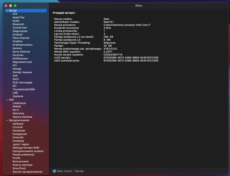Collapse the Sprzęt section chevron
The height and width of the screenshot is (176, 230).
[7, 11]
